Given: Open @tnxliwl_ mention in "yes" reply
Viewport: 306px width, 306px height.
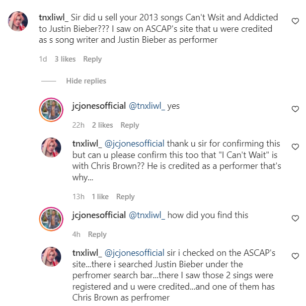Looking at the screenshot, I should (147, 106).
